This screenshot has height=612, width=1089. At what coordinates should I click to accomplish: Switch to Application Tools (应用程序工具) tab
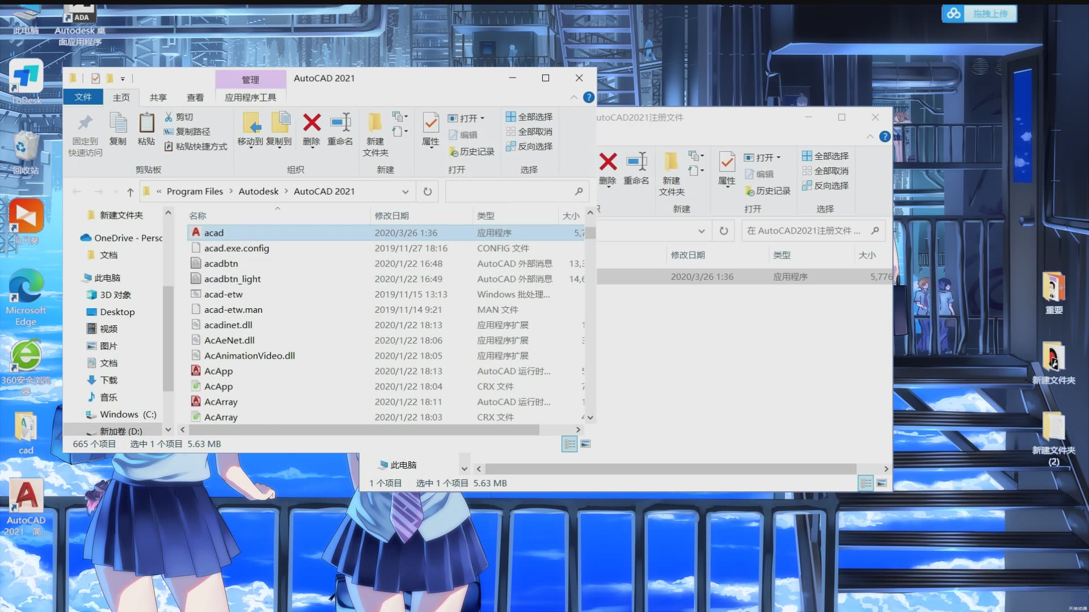(251, 97)
